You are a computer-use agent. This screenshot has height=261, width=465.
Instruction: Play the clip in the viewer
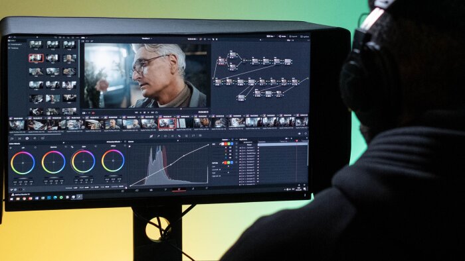tap(148, 113)
